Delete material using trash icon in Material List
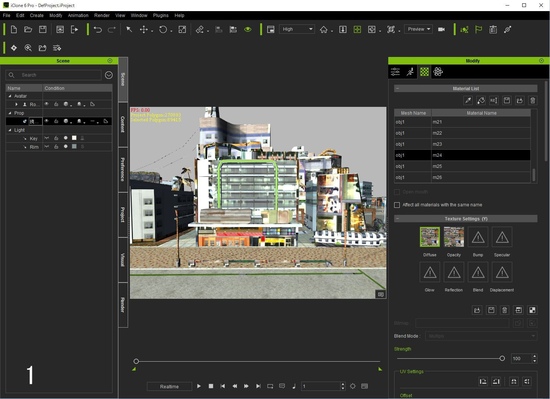Image resolution: width=550 pixels, height=399 pixels. pyautogui.click(x=533, y=100)
